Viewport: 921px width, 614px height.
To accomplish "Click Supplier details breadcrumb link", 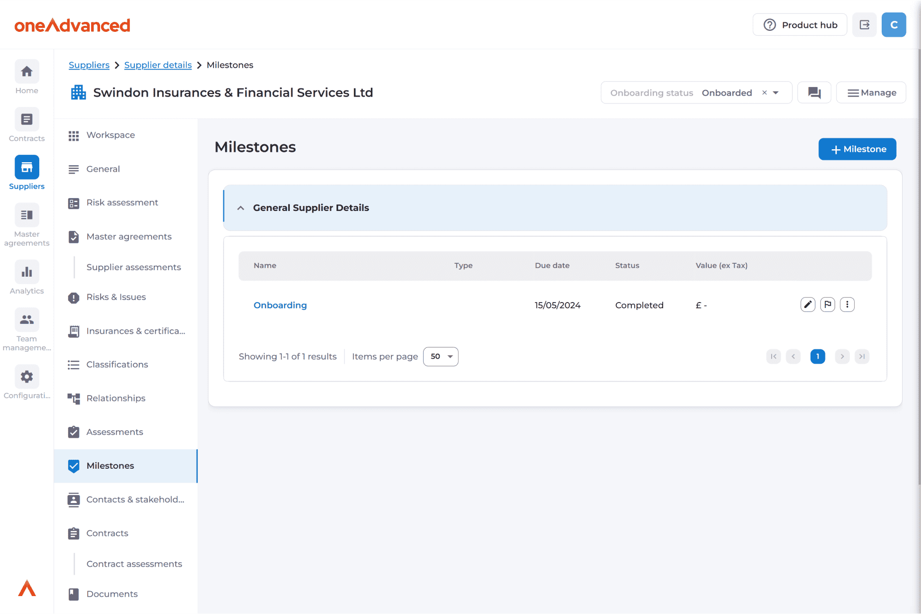I will (158, 65).
